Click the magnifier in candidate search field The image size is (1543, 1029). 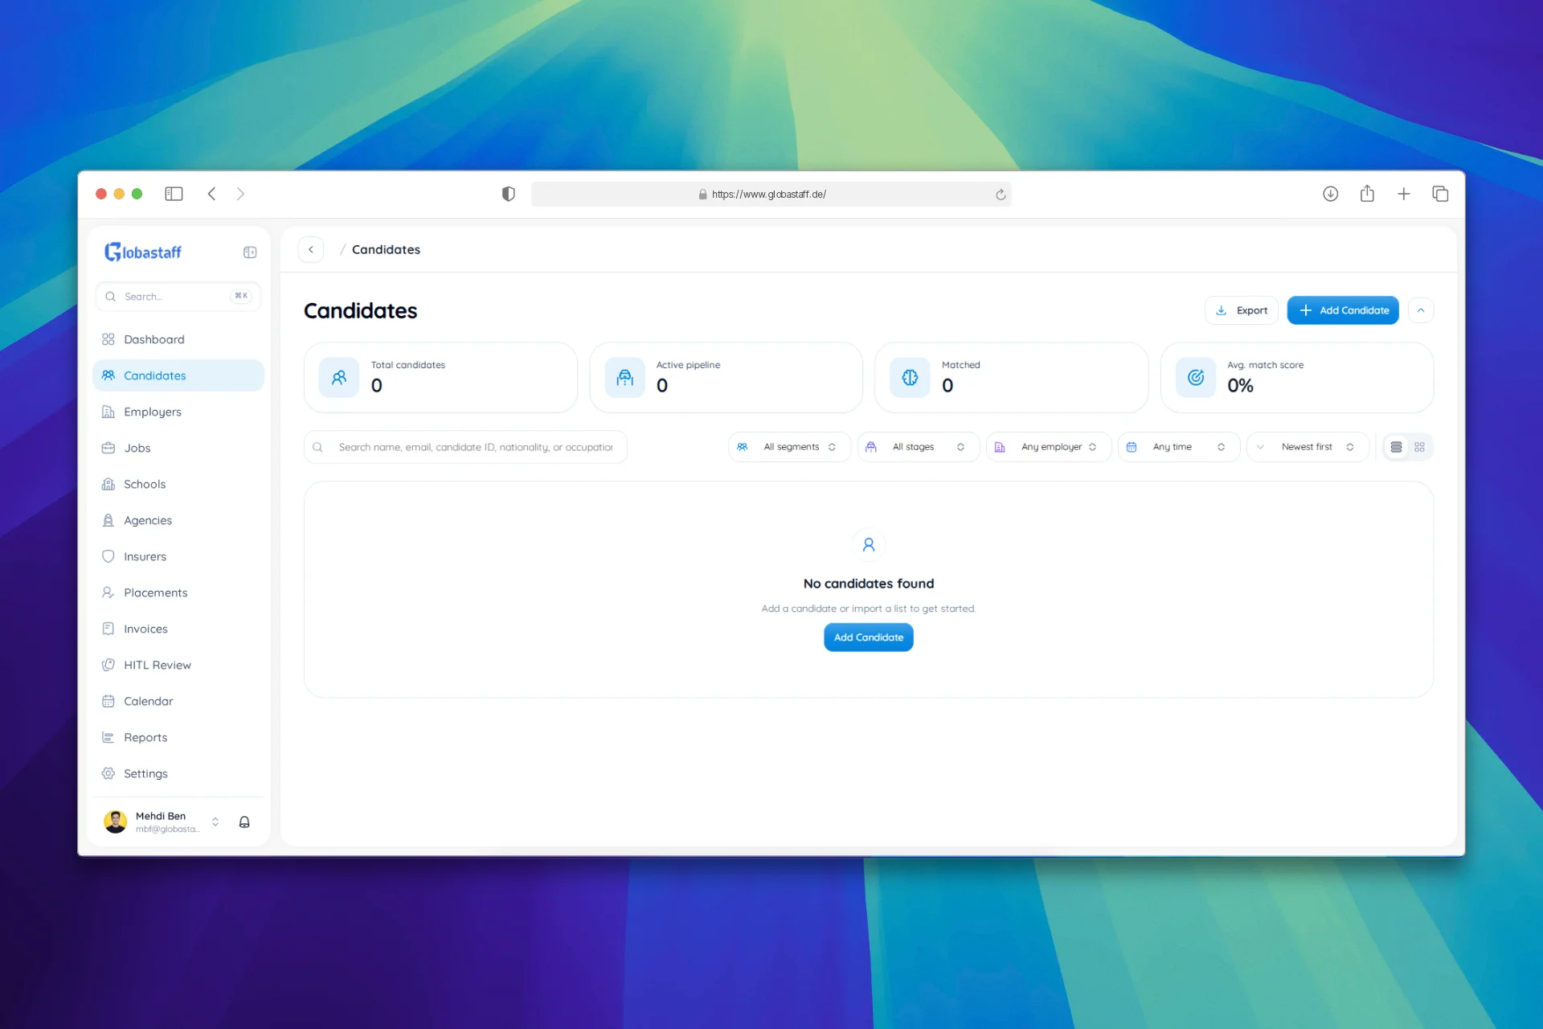tap(317, 447)
